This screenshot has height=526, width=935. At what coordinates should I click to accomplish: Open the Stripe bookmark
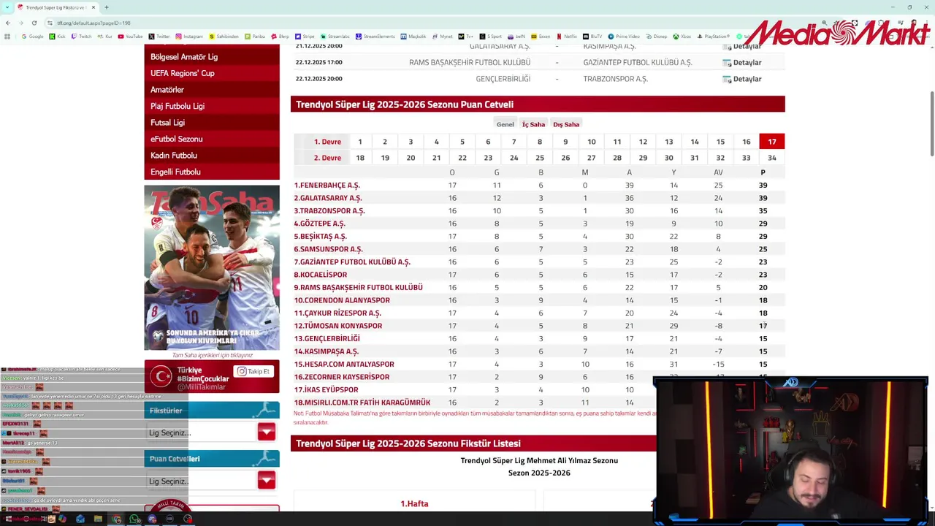tap(305, 36)
